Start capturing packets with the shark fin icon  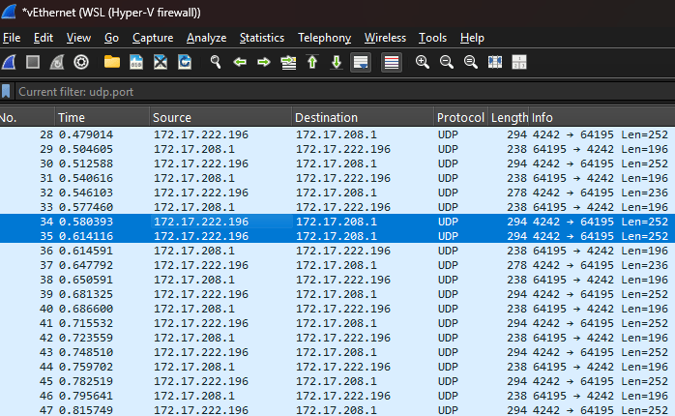[9, 62]
